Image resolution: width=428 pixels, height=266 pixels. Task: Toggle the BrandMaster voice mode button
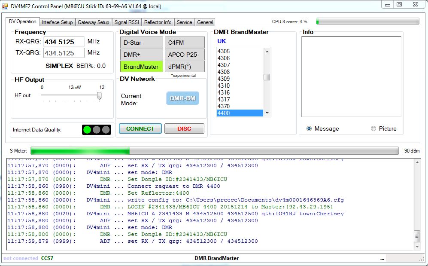click(x=141, y=67)
